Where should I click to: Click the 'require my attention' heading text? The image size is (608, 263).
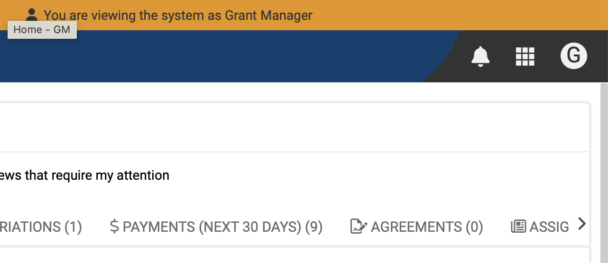(x=85, y=175)
